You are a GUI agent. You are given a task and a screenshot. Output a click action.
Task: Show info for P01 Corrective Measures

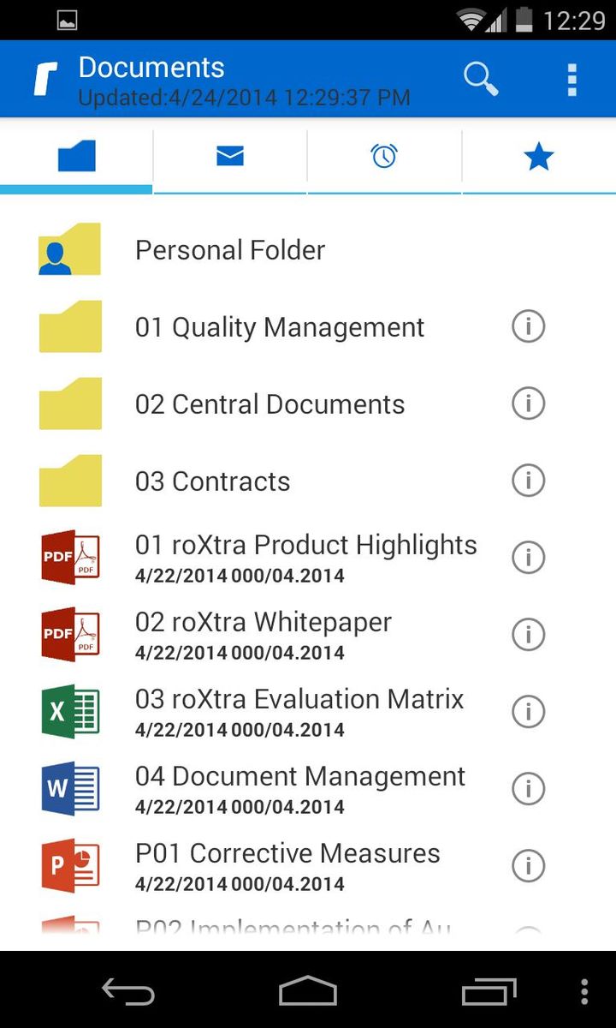tap(528, 866)
